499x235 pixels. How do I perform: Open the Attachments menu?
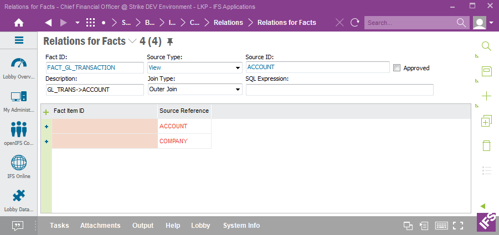pos(100,226)
